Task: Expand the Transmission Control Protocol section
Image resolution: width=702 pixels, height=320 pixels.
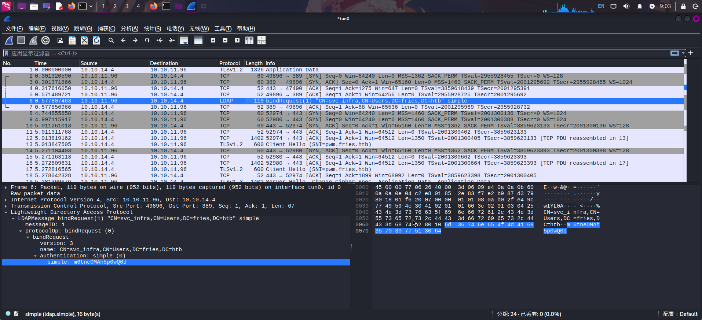Action: pyautogui.click(x=6, y=206)
